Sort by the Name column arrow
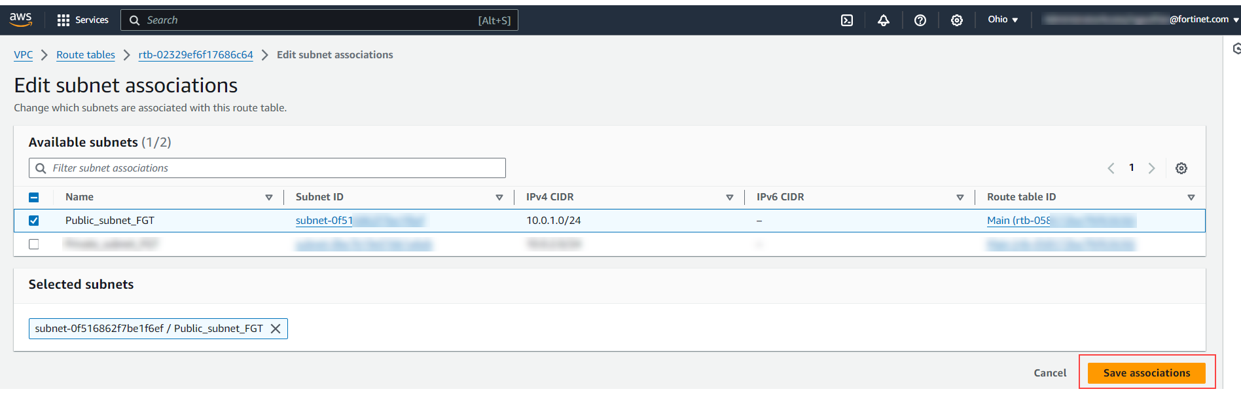1241x404 pixels. point(268,197)
